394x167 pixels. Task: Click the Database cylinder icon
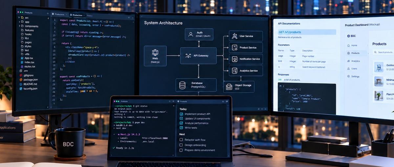[x=182, y=85]
